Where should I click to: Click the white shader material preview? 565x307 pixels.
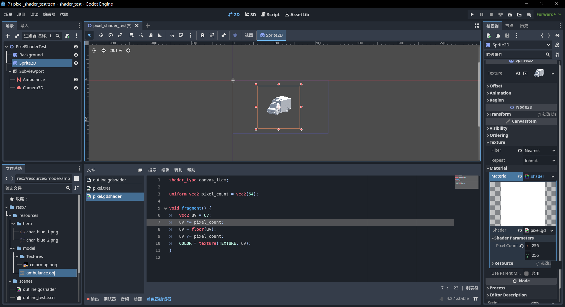pos(523,204)
